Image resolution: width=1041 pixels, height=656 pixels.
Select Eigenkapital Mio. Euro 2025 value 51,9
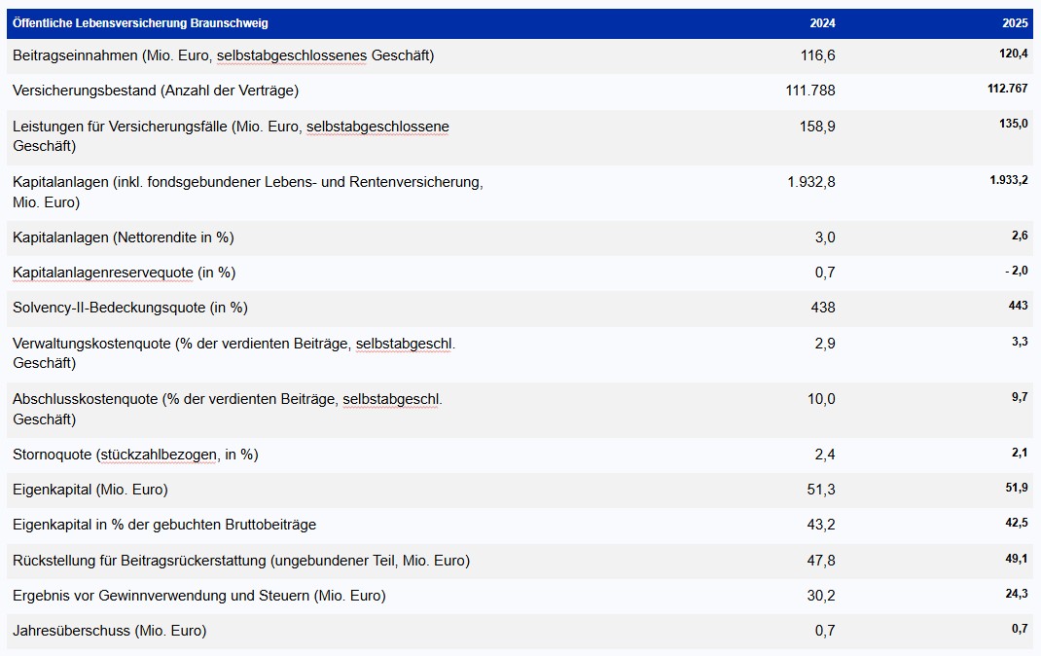pos(1017,488)
